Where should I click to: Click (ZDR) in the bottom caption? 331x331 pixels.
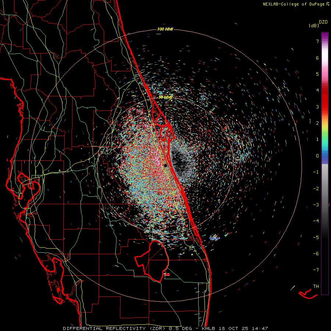(x=158, y=328)
